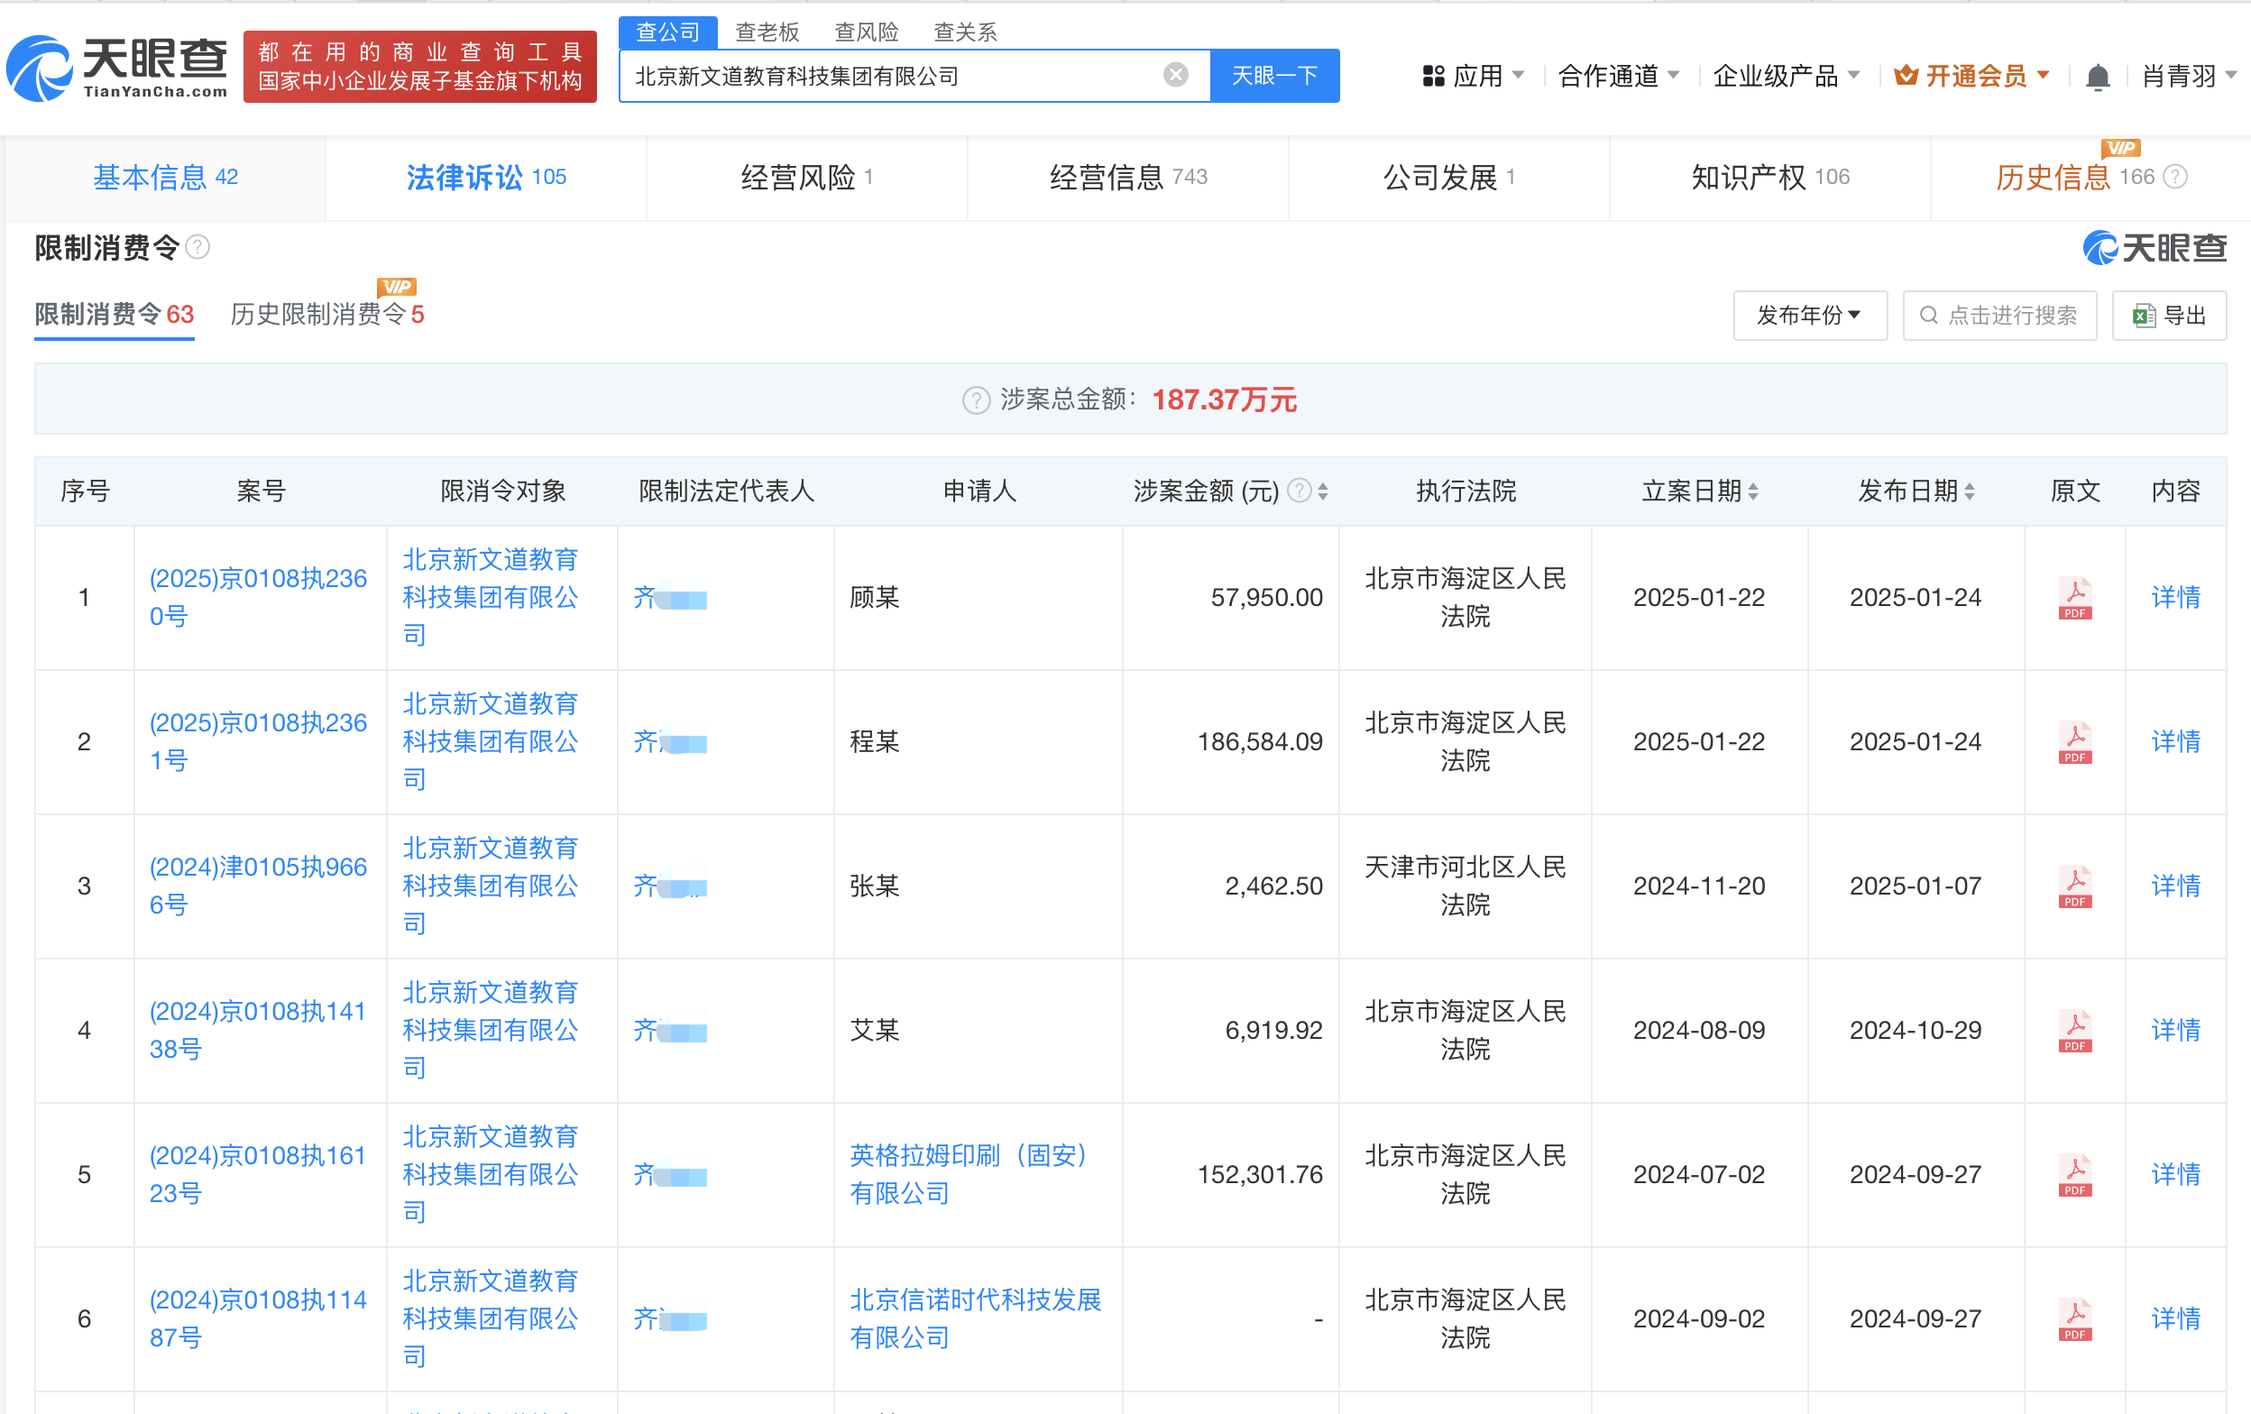
Task: Click question mark next to 涉案总金额
Action: tap(975, 400)
